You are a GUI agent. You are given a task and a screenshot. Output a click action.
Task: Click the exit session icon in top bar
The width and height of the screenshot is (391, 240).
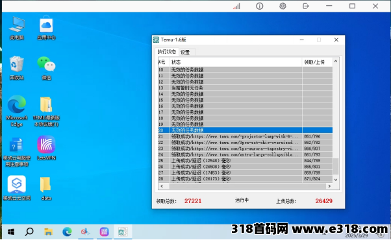(306, 6)
